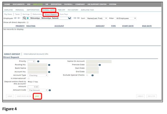Open the REPORTING menu
167x114 pixels.
(x=56, y=4)
